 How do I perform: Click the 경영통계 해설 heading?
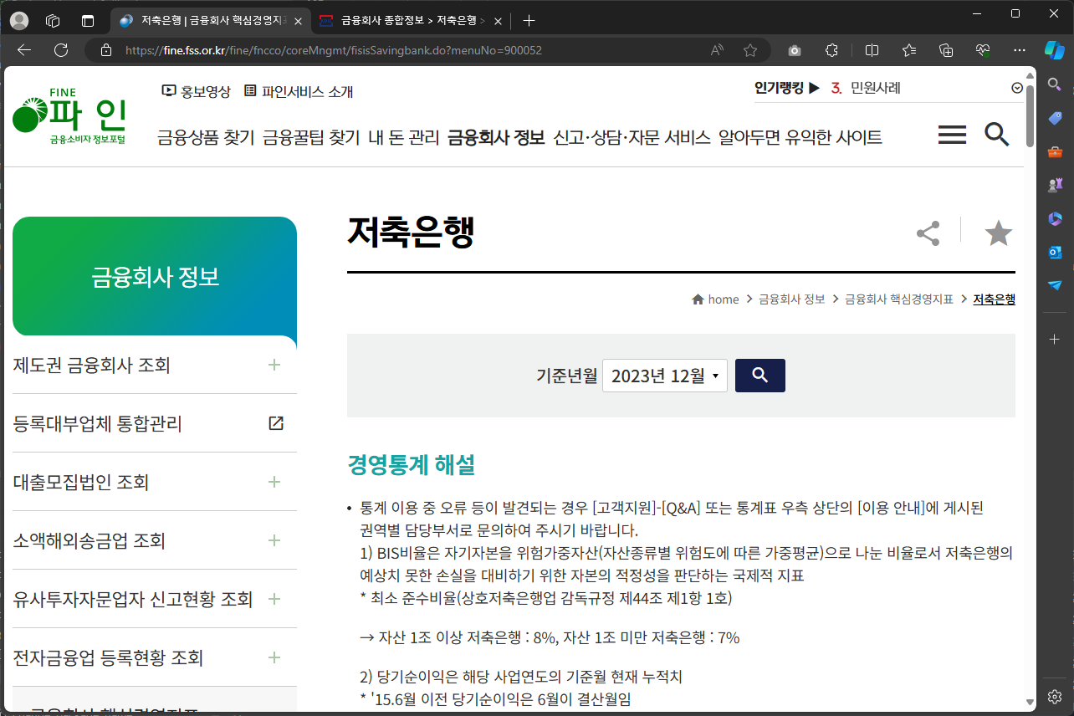click(411, 464)
